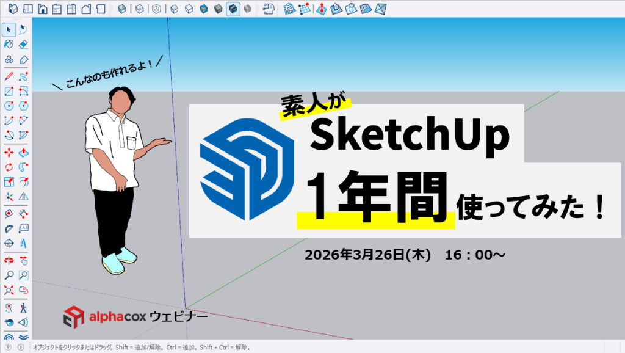This screenshot has width=625, height=353.
Task: Choose the red pencil Line tool
Action: 9,76
